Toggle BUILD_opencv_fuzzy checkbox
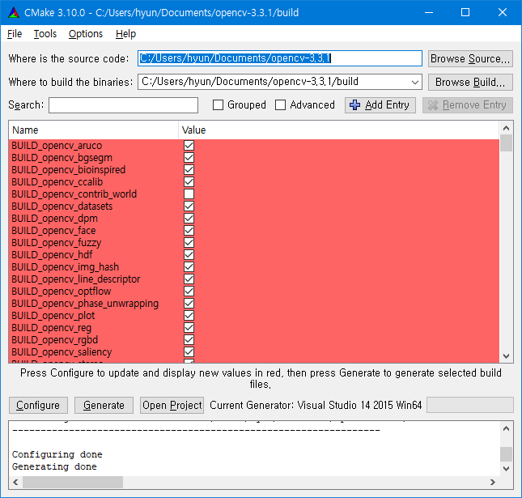The height and width of the screenshot is (498, 522). pos(189,243)
